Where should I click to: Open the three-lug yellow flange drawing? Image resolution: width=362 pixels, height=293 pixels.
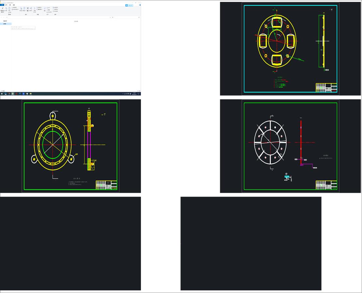[x=70, y=146]
